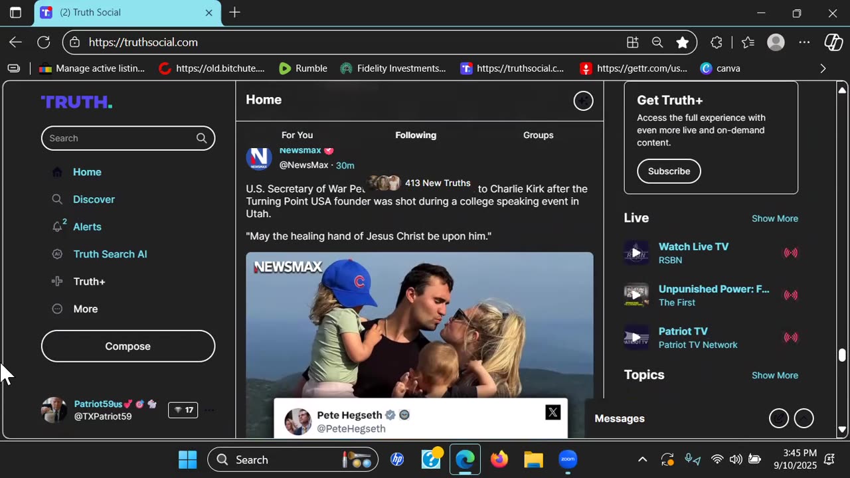Close the Truth Social browser tab
The image size is (850, 478).
(209, 13)
